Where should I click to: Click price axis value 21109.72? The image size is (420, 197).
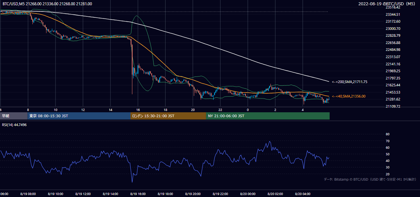pos(393,106)
